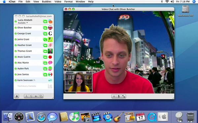Image resolution: width=198 pixels, height=123 pixels.
Task: Click the add buddy plus button
Action: point(17,96)
